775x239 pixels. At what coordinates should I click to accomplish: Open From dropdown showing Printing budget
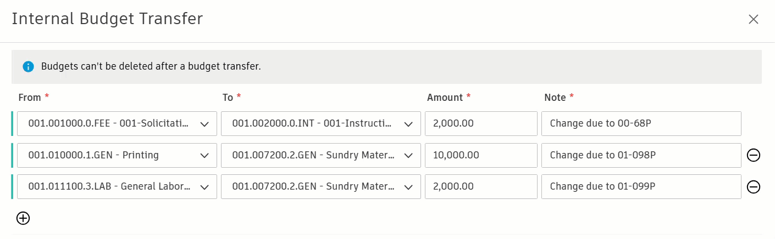pos(117,156)
